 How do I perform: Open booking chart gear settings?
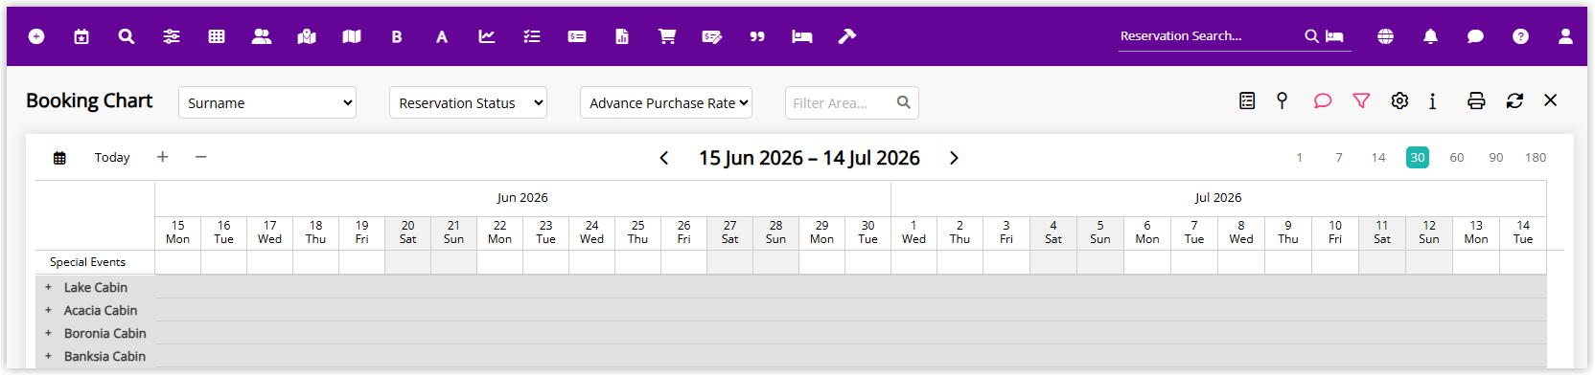[x=1399, y=100]
